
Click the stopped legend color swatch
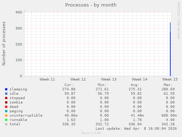click(x=6, y=98)
